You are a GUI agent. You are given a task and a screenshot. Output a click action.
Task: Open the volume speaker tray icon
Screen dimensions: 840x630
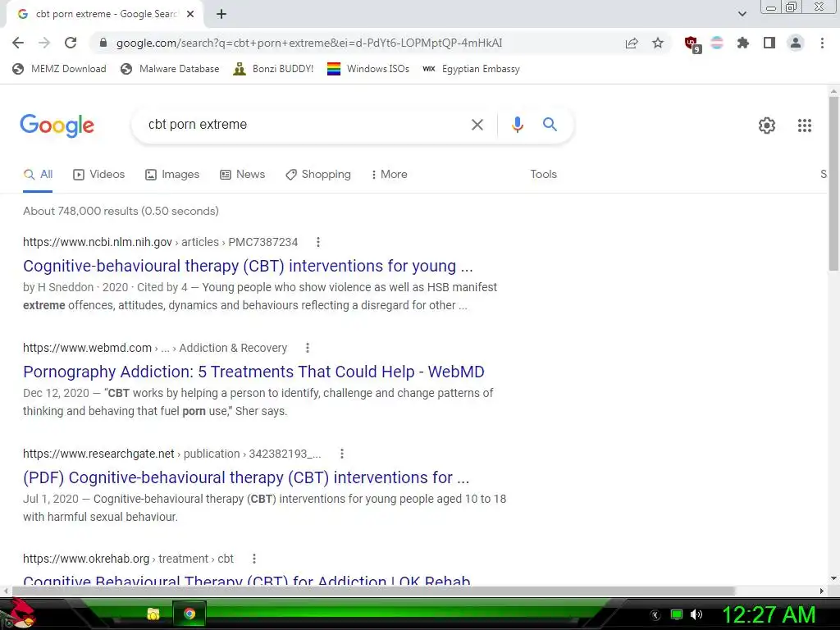pyautogui.click(x=696, y=614)
